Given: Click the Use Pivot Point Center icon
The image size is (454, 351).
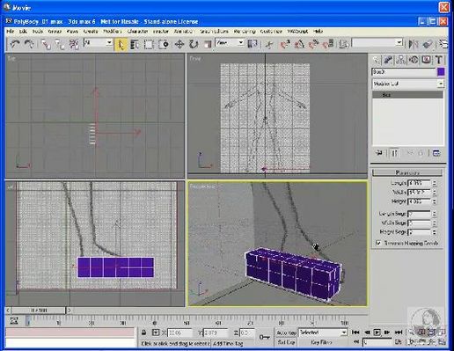Looking at the screenshot, I should click(x=253, y=44).
